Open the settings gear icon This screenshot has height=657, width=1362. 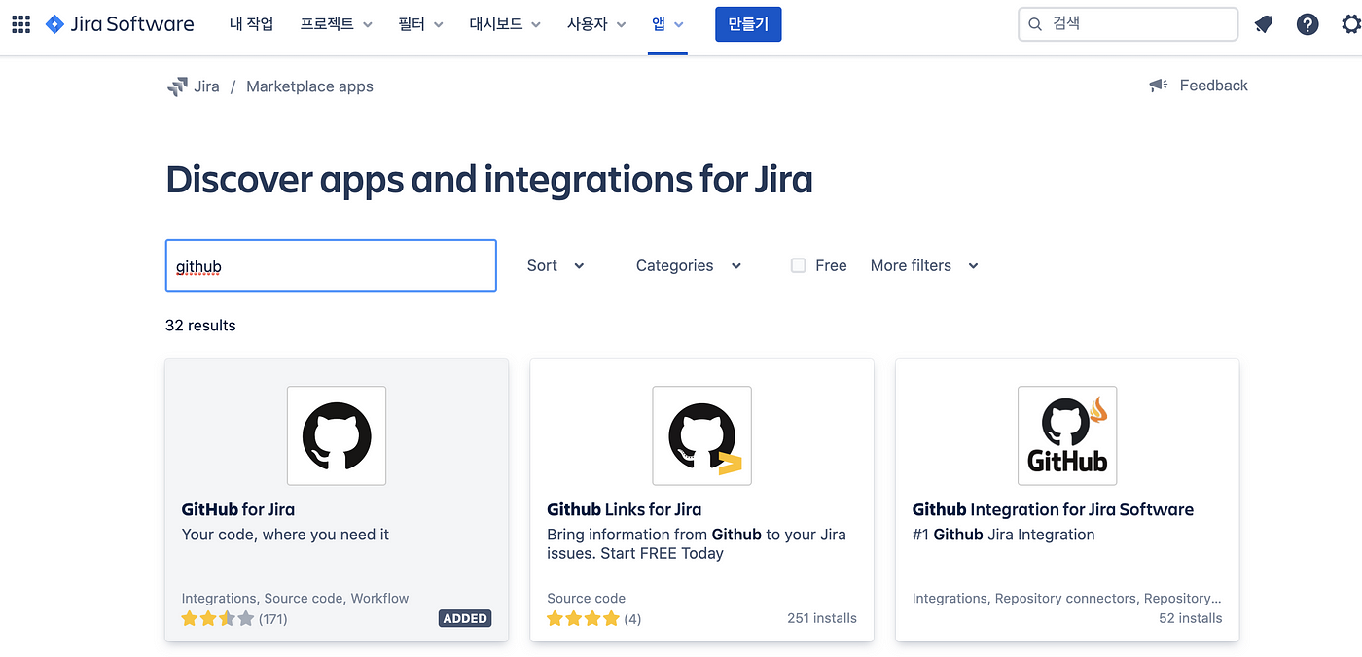point(1351,24)
